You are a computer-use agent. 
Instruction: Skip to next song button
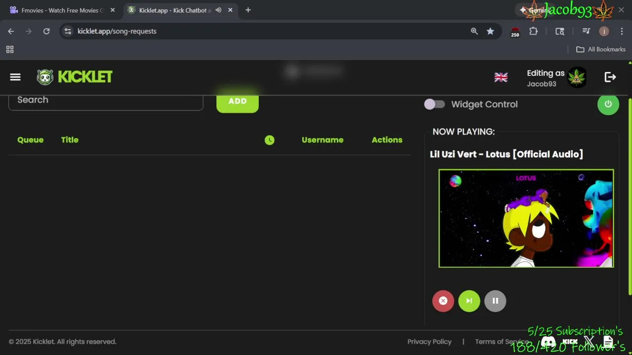[x=469, y=301]
